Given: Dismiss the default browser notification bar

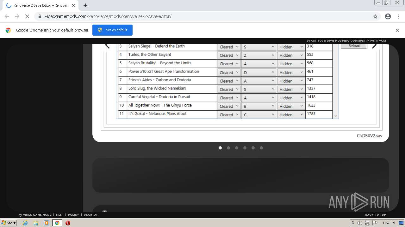Looking at the screenshot, I should 397,30.
